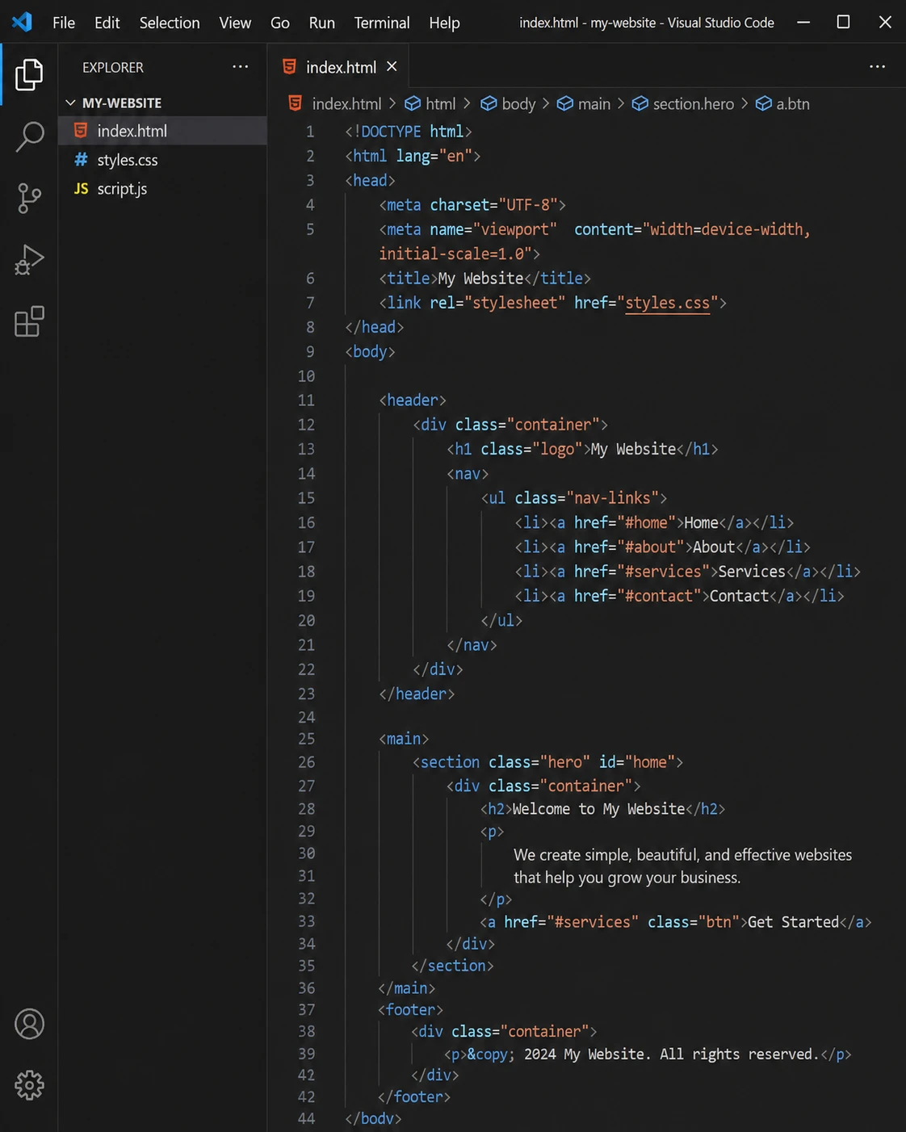Click the EXPLORER panel title
Screen dimensions: 906x1132
tap(113, 68)
